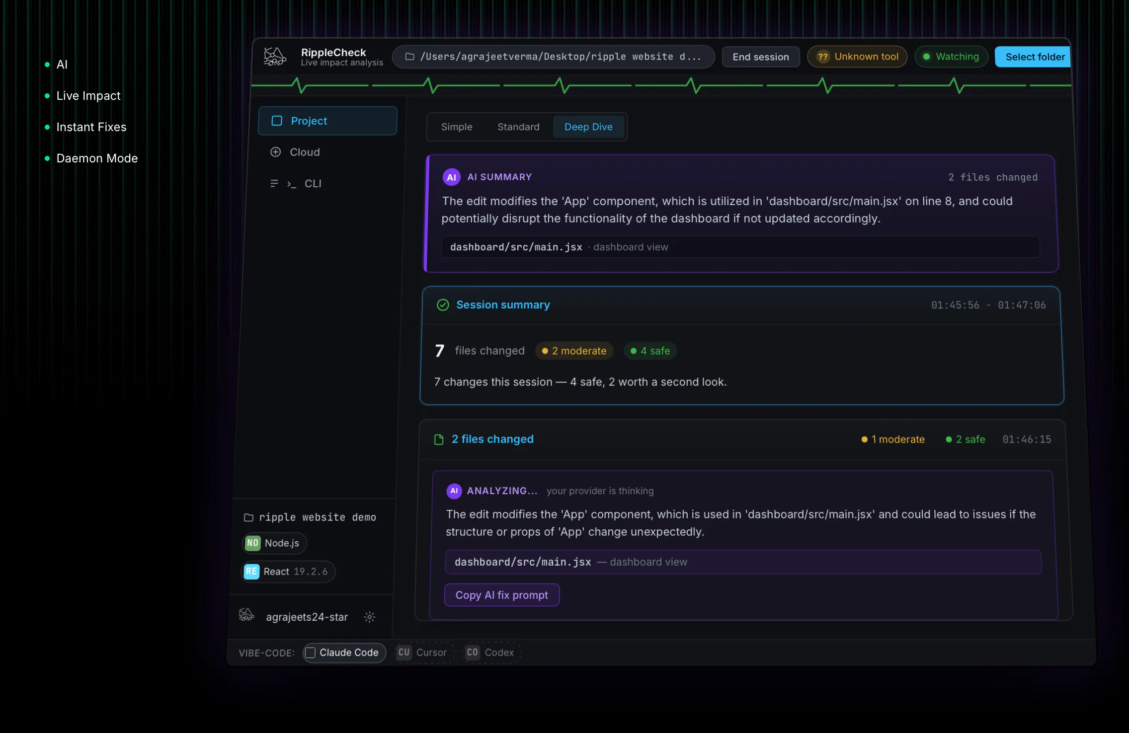Click the RE React badge icon
Screen dimensions: 1129x733
coord(251,572)
